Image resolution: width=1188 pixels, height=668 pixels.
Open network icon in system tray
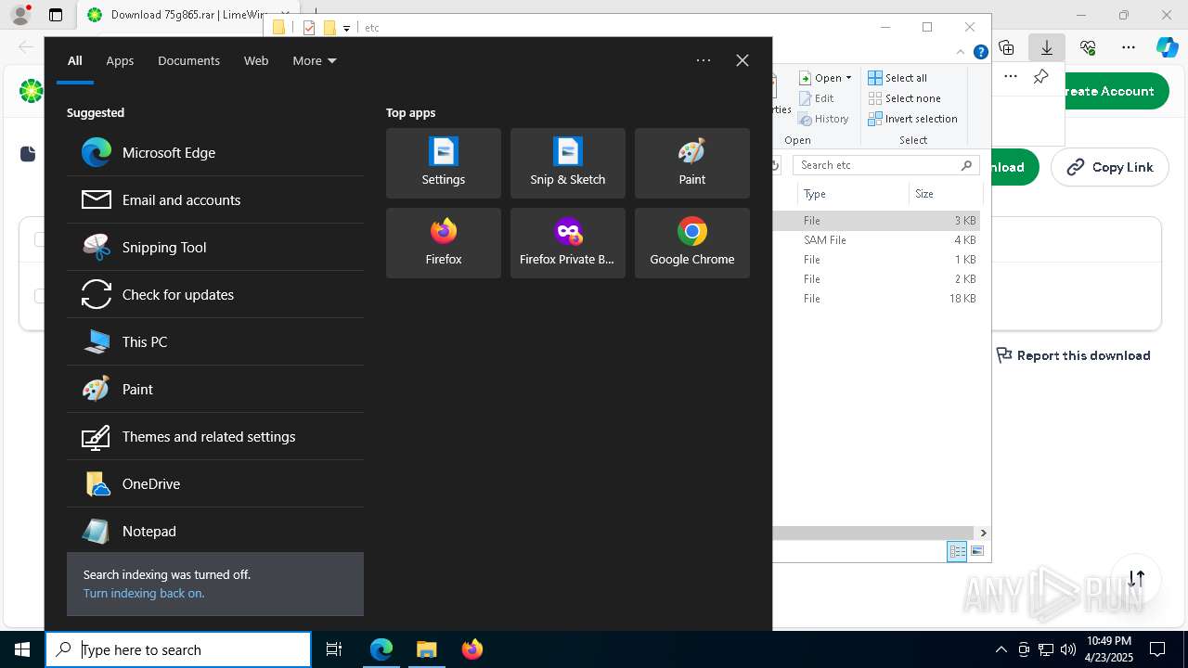[1046, 649]
